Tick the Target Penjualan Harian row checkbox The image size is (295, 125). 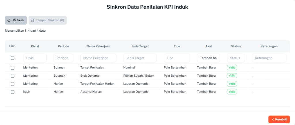[12, 84]
